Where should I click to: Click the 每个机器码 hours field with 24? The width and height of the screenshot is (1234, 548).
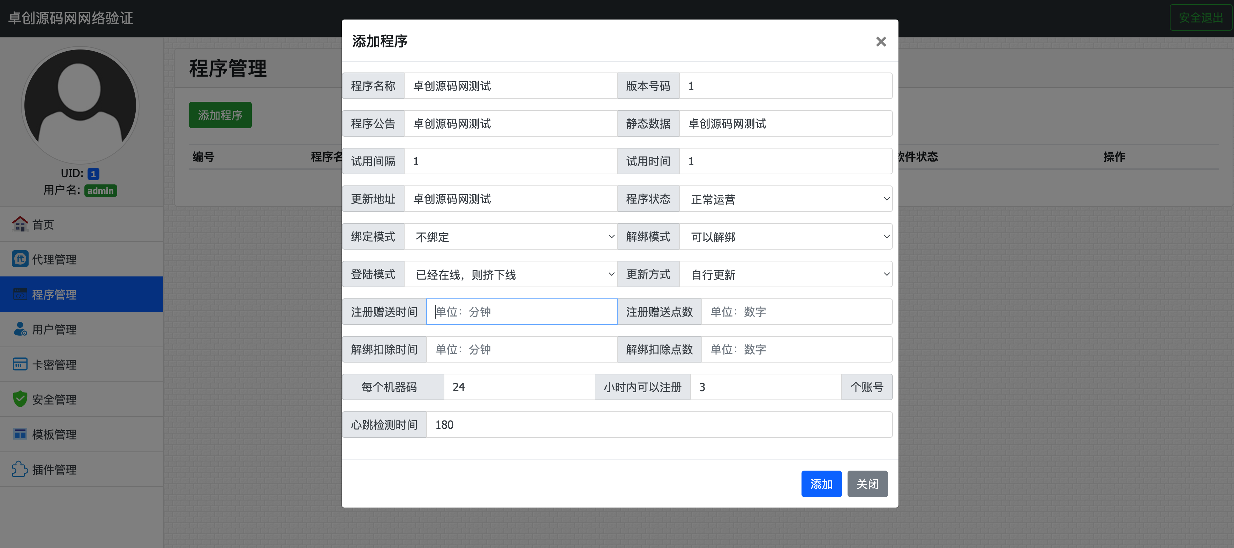pos(519,387)
